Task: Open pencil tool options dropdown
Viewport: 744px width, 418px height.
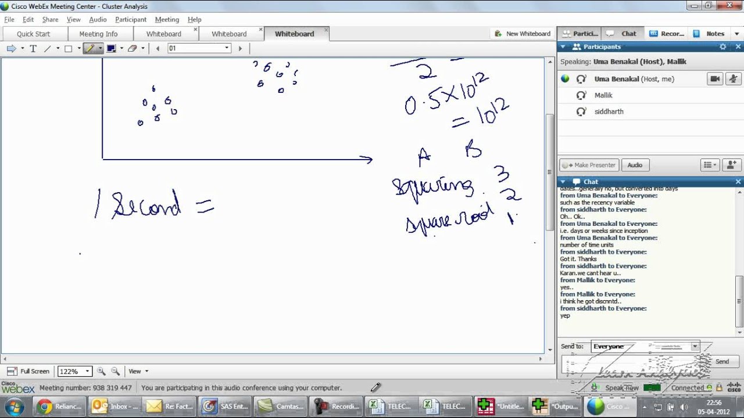Action: pyautogui.click(x=100, y=48)
